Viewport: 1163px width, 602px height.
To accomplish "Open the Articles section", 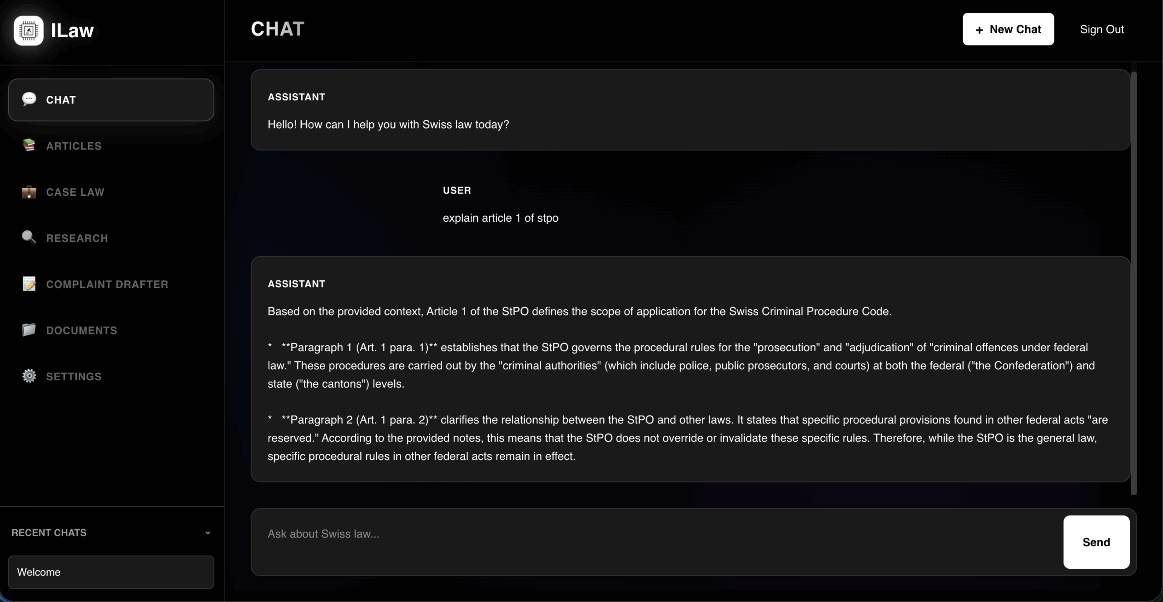I will (74, 146).
